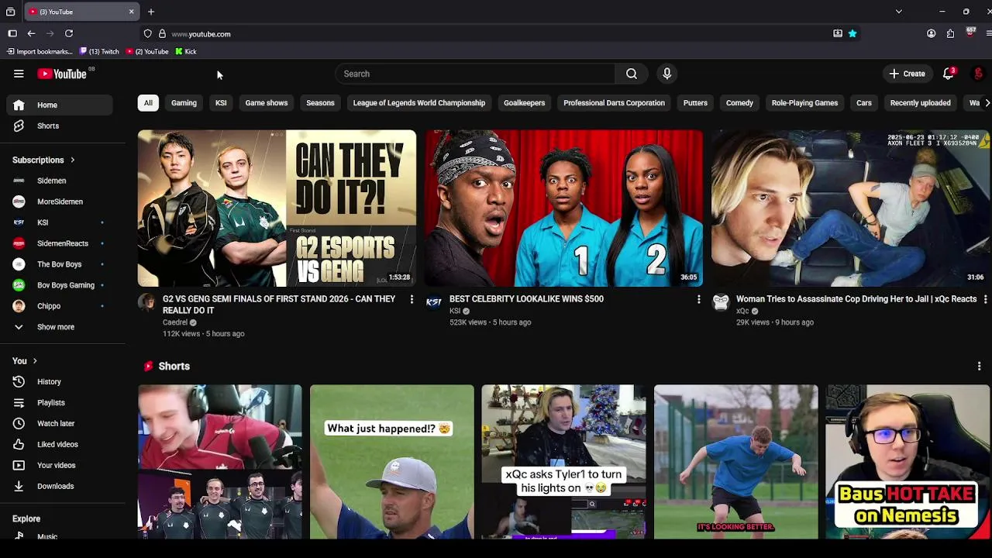This screenshot has height=558, width=992.
Task: Expand the Subscriptions section chevron
Action: [72, 160]
